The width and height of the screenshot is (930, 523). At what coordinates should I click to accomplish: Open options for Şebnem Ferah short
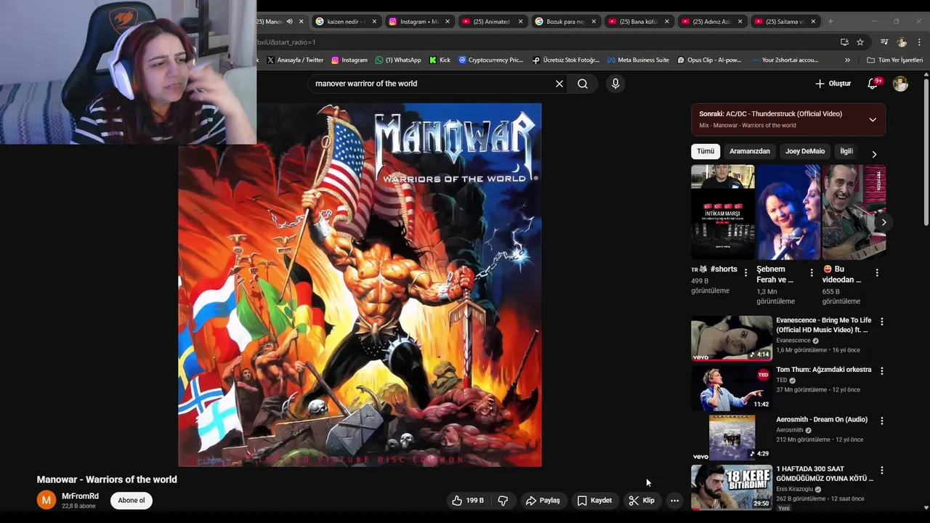click(812, 273)
